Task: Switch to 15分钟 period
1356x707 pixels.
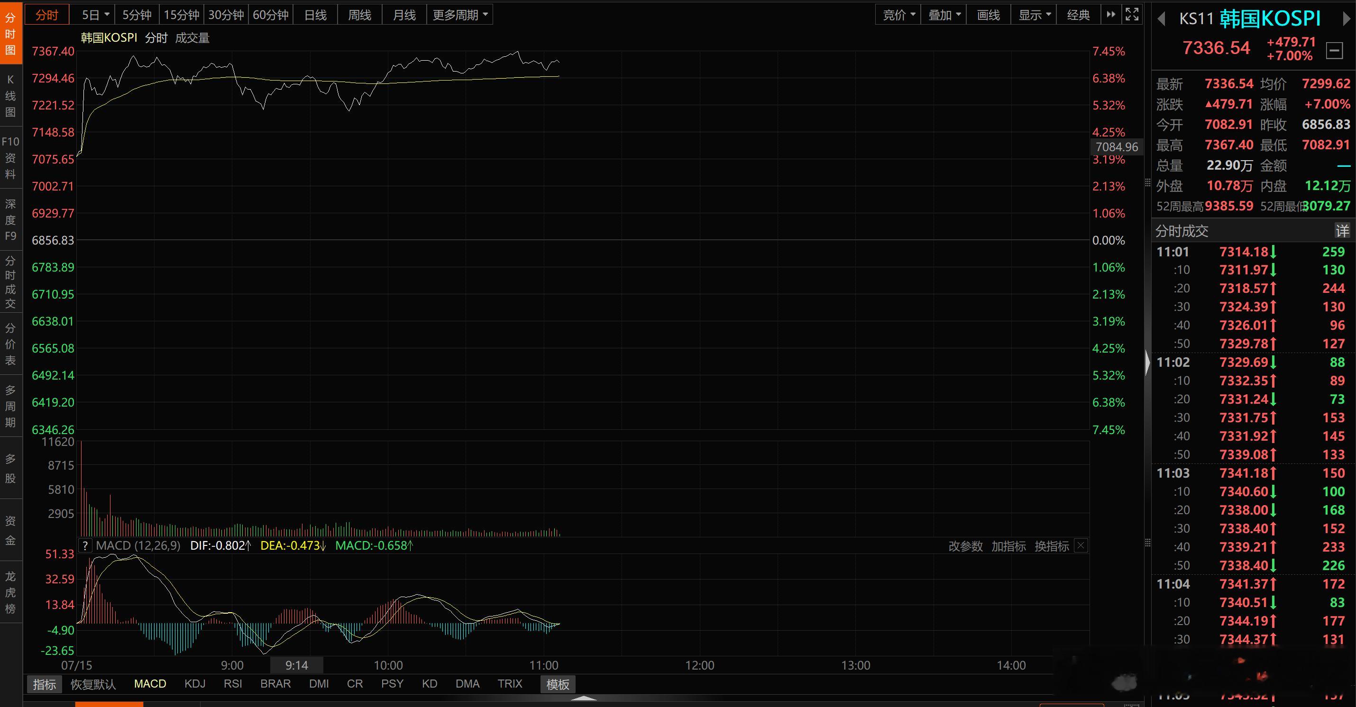Action: pyautogui.click(x=181, y=15)
